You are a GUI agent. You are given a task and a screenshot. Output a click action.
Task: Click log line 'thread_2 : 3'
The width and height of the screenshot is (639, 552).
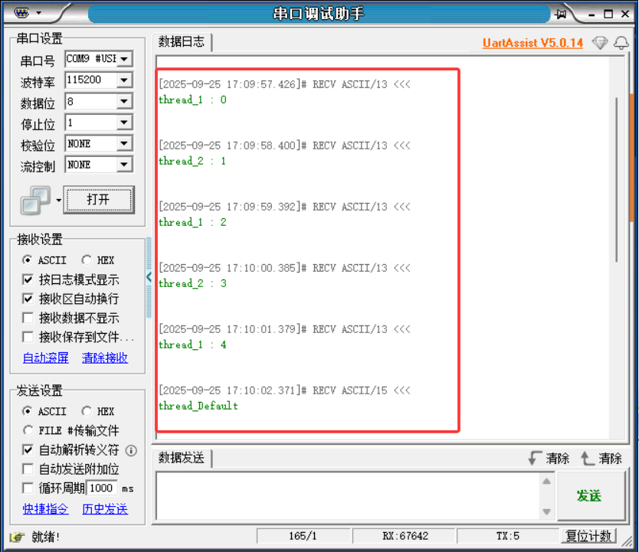pos(192,283)
